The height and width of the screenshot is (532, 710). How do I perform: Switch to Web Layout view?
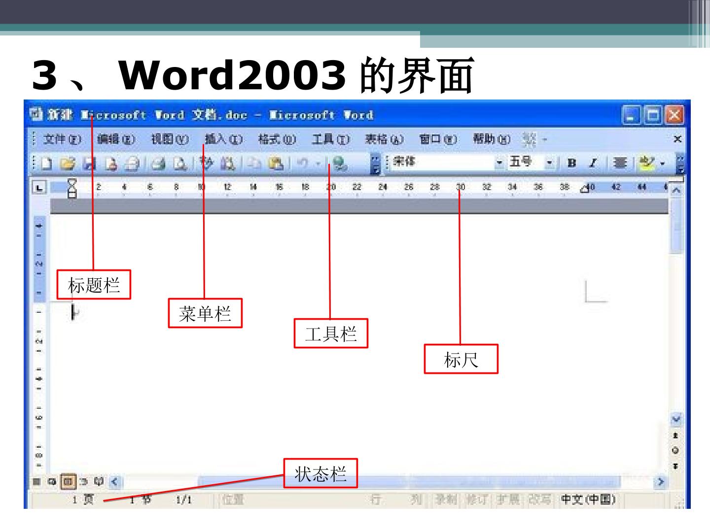[52, 481]
